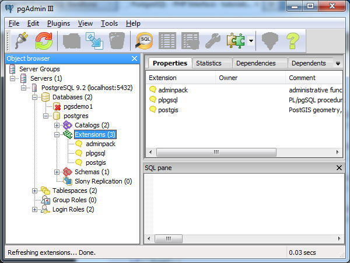The width and height of the screenshot is (350, 263).
Task: Click the plpgsql row in the Properties list
Action: tap(244, 100)
